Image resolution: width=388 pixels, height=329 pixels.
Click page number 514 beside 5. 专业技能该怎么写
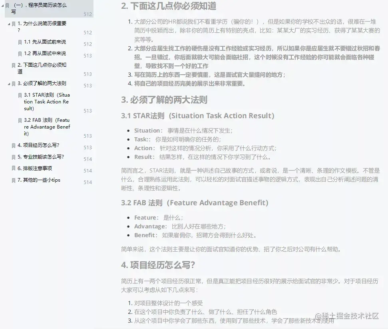pyautogui.click(x=88, y=159)
